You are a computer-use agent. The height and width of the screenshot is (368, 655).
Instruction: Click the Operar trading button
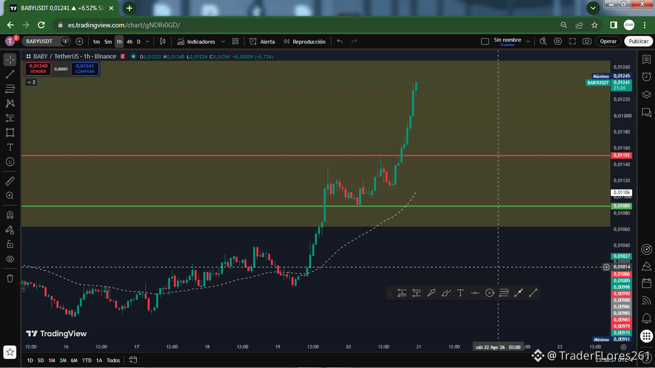pos(608,42)
